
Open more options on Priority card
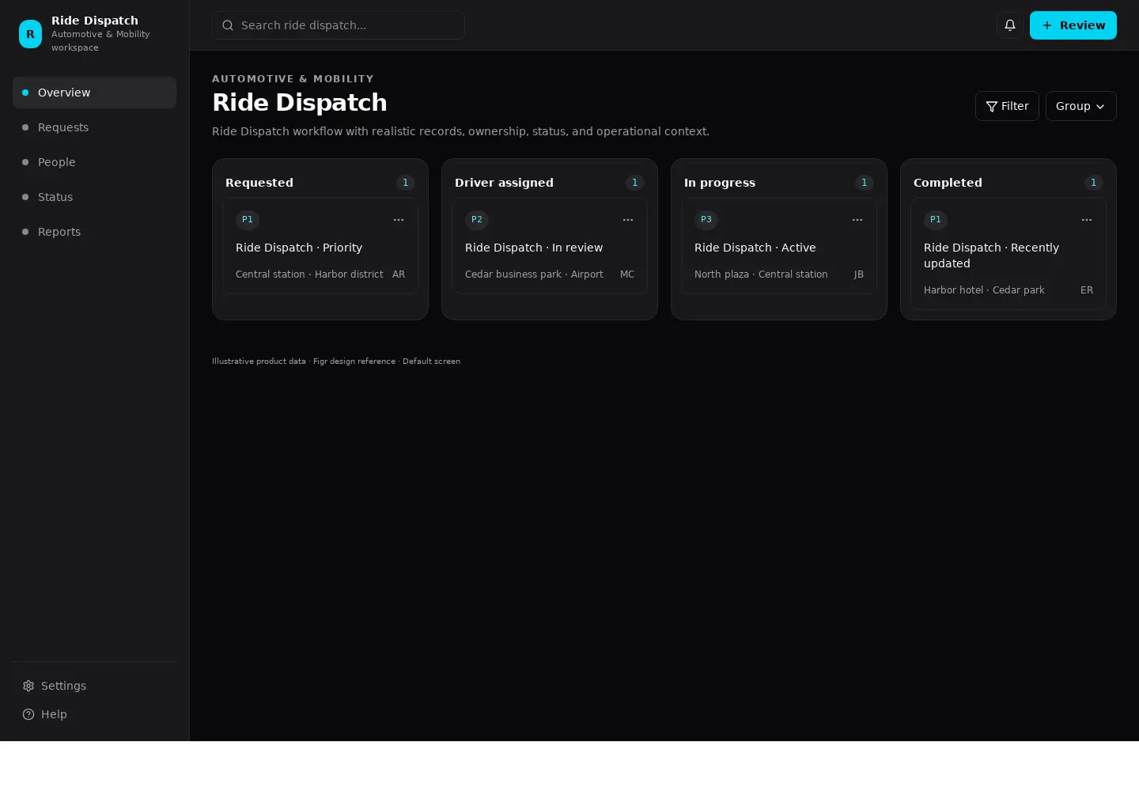click(399, 220)
